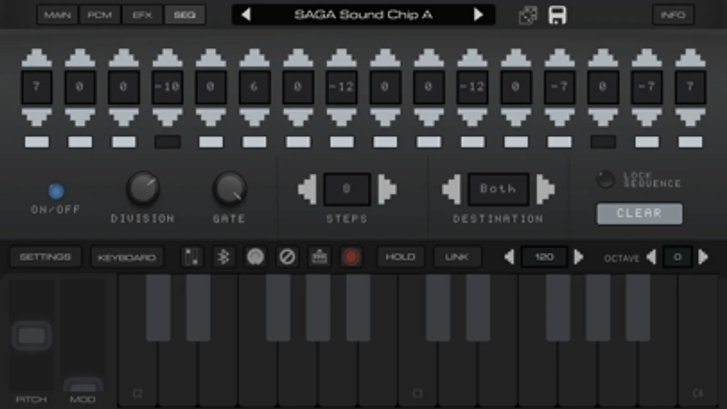Start recording with the red record button
This screenshot has width=727, height=409.
tap(351, 257)
